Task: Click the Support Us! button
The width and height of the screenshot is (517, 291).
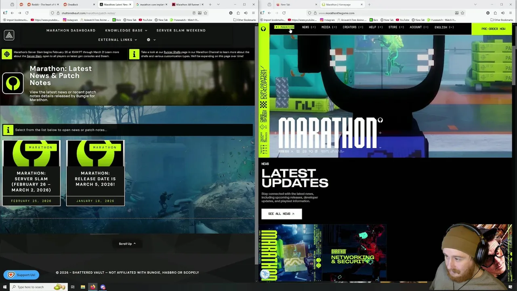Action: point(21,275)
